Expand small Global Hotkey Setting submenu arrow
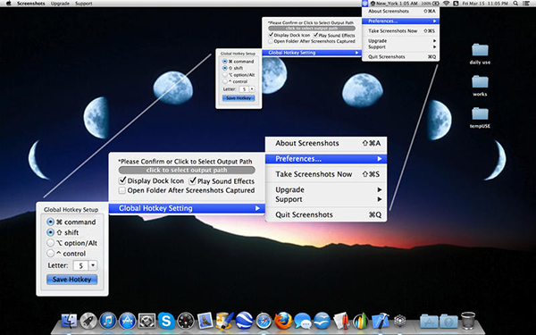The image size is (536, 335). 356,53
